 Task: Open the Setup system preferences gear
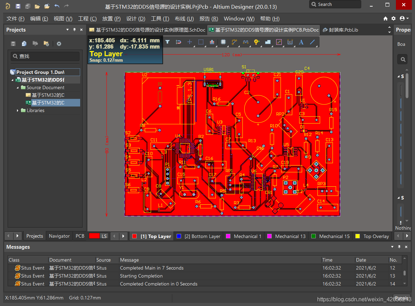pos(393,18)
